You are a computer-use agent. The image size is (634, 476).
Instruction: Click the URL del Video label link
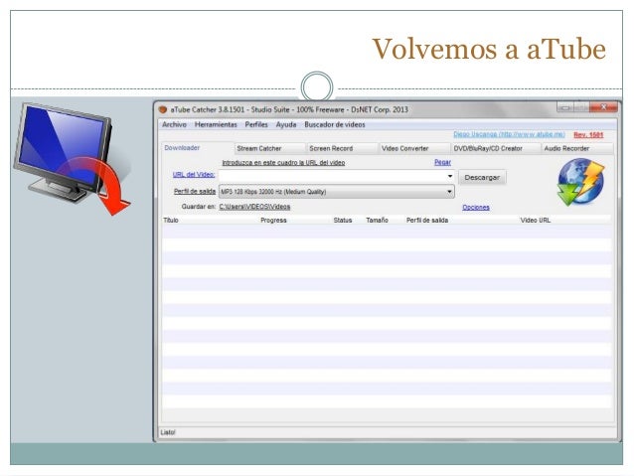click(194, 174)
